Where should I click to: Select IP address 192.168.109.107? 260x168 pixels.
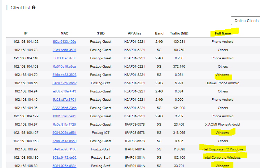(26, 133)
